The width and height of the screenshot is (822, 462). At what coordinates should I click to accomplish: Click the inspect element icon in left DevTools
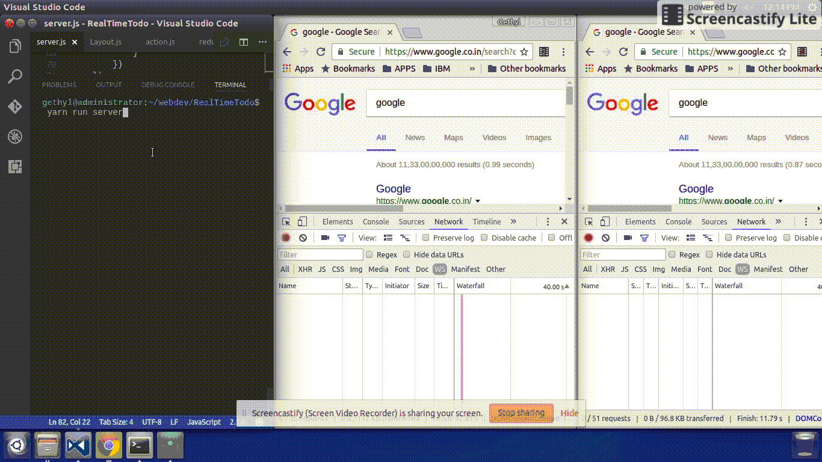click(286, 222)
